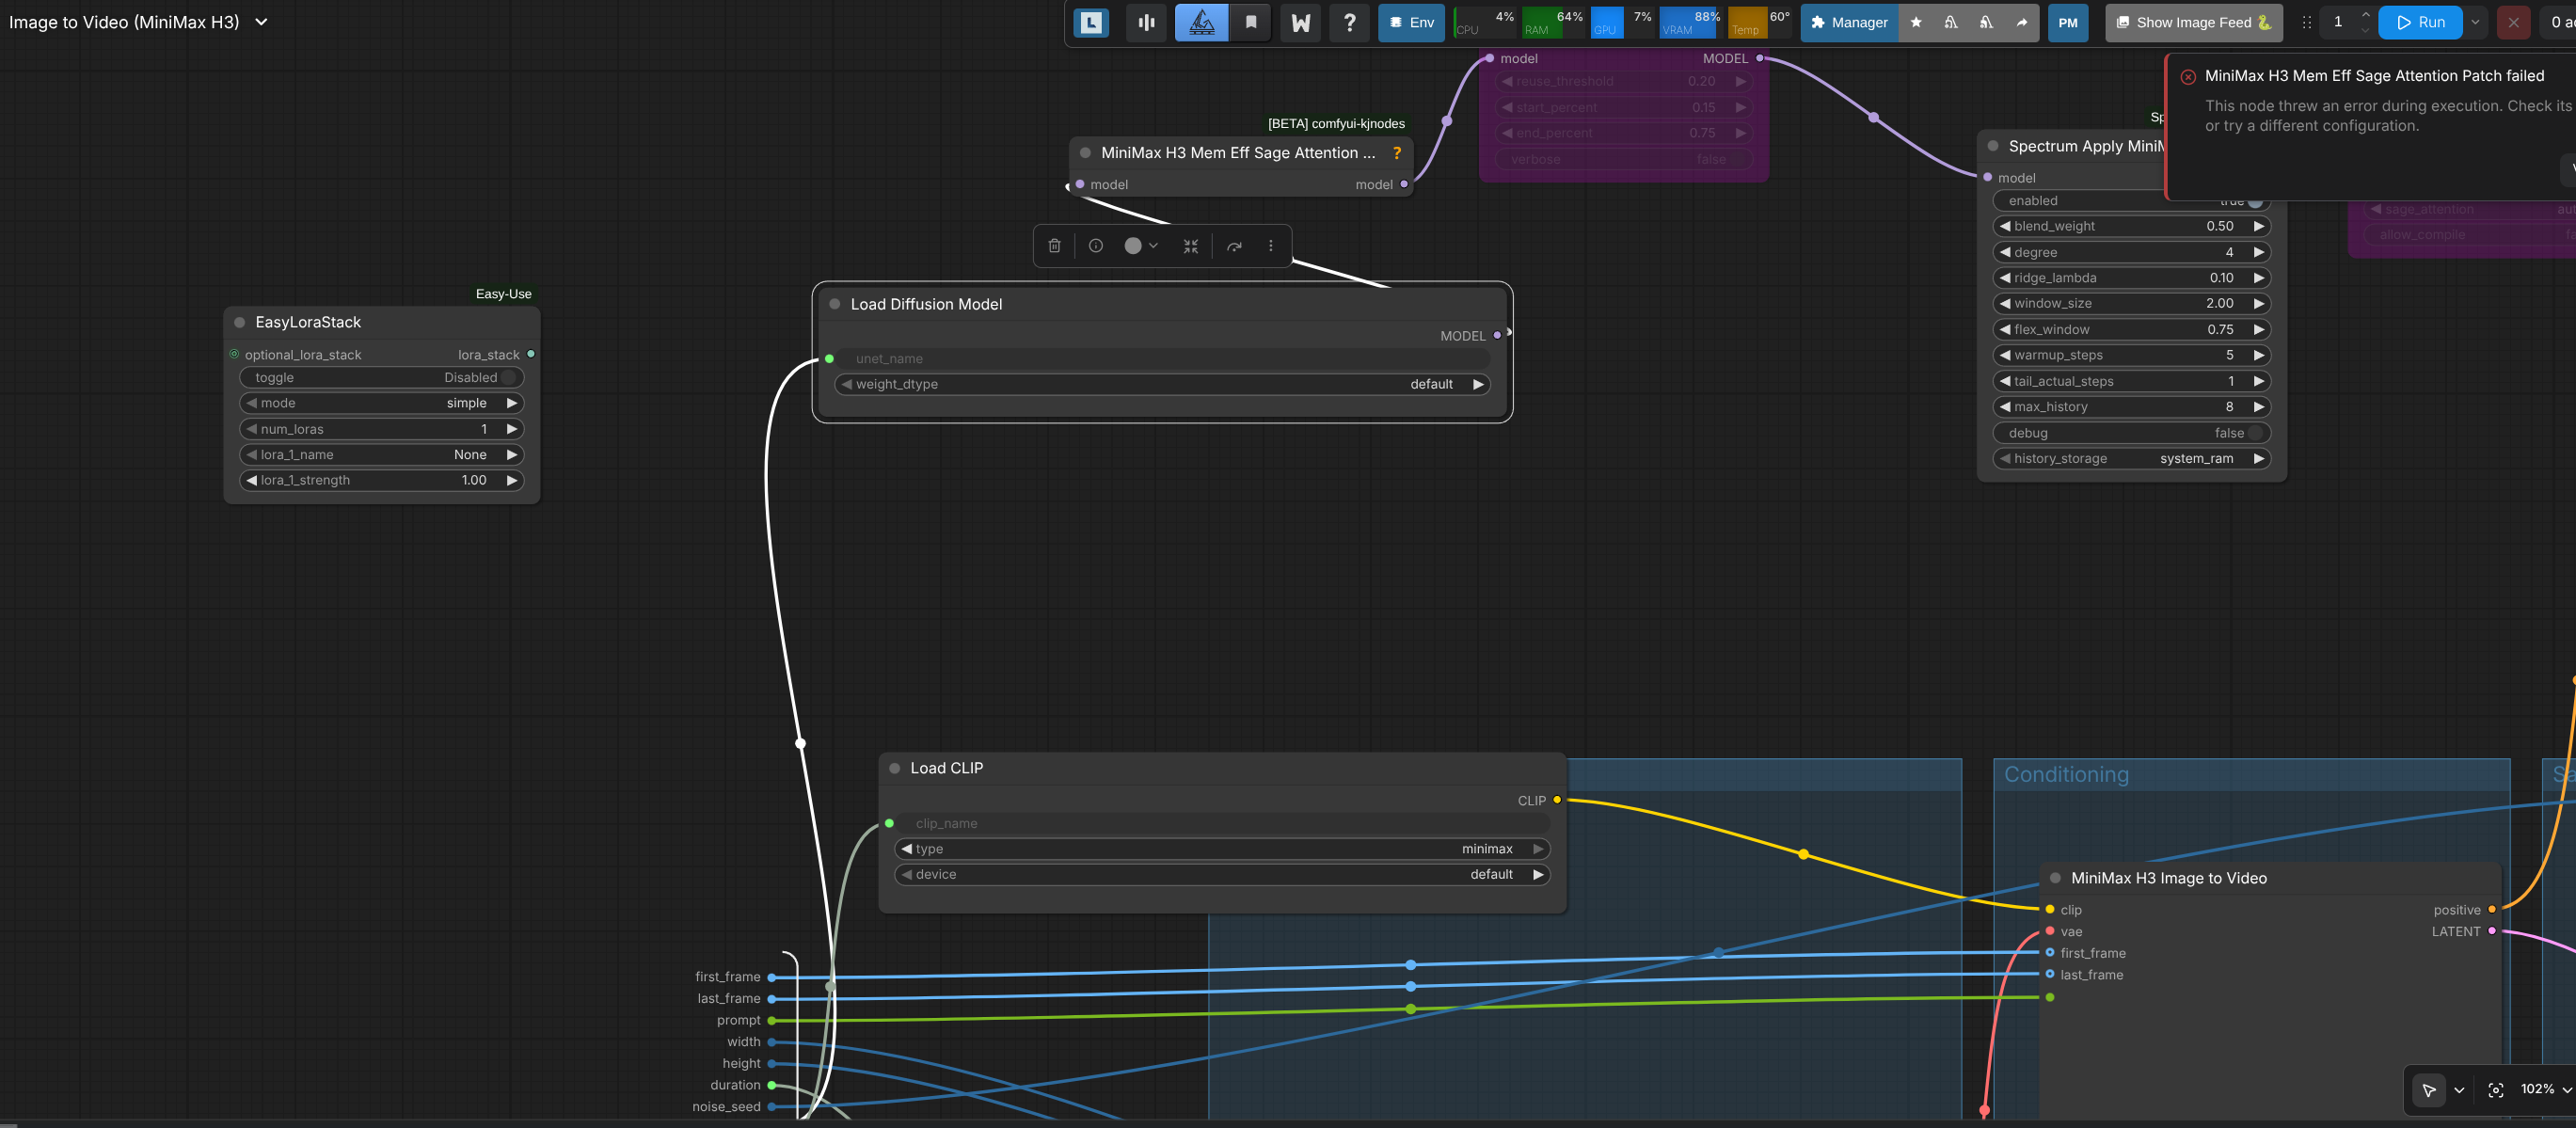Open the node color picker dropdown

[1141, 246]
